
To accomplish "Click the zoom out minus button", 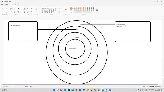I will [x=148, y=87].
